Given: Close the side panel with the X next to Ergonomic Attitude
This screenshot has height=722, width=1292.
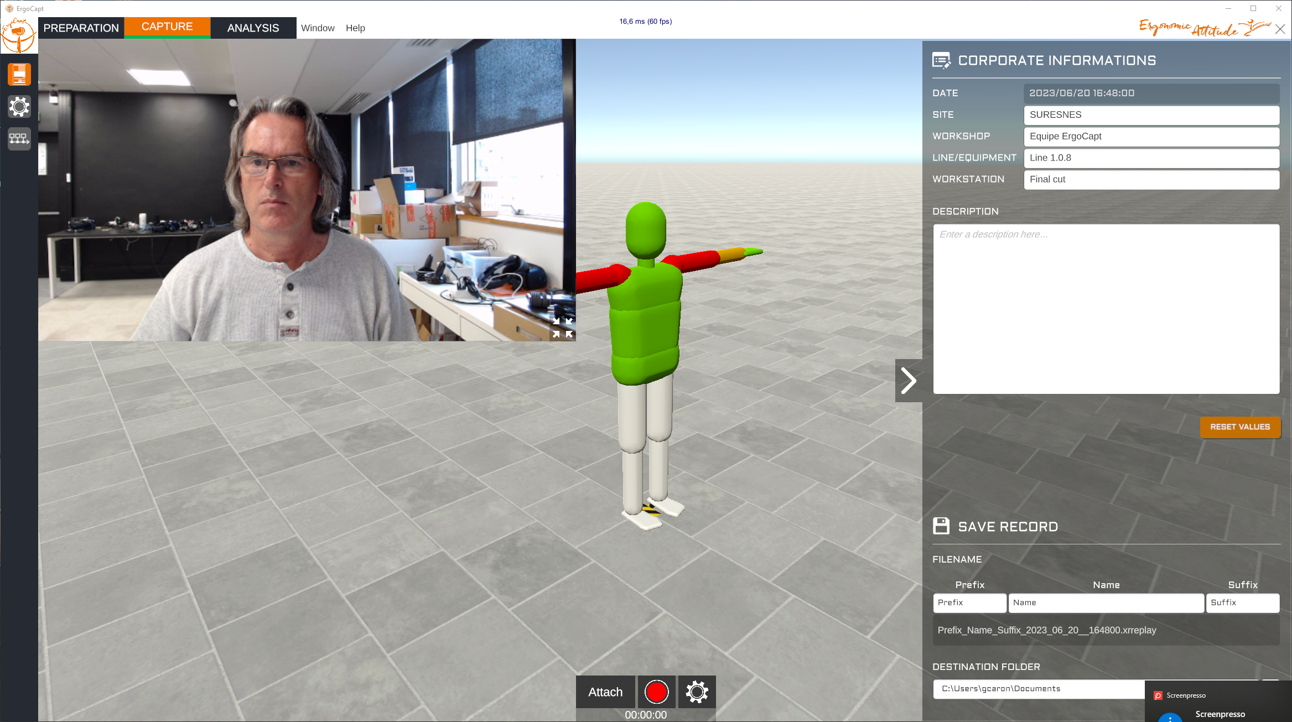Looking at the screenshot, I should click(x=1280, y=29).
